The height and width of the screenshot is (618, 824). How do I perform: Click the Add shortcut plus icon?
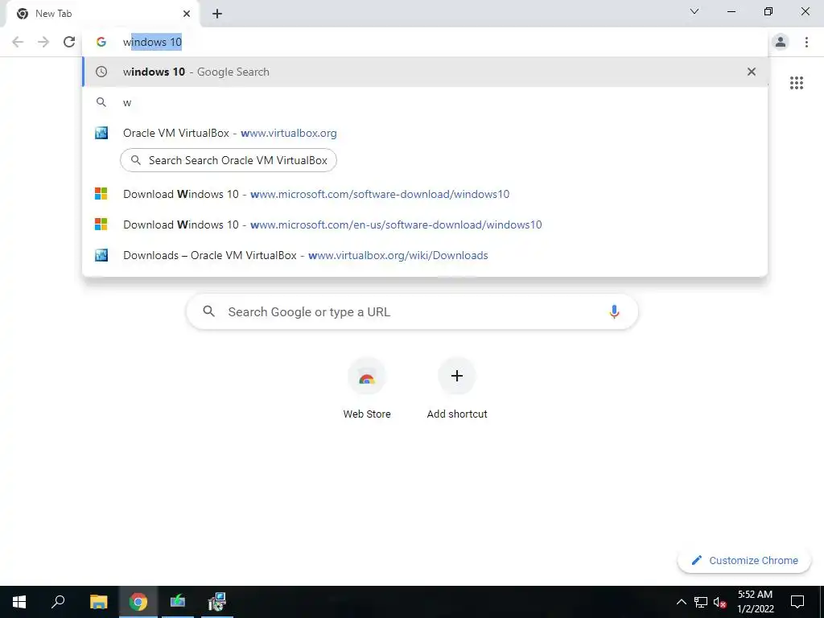457,376
